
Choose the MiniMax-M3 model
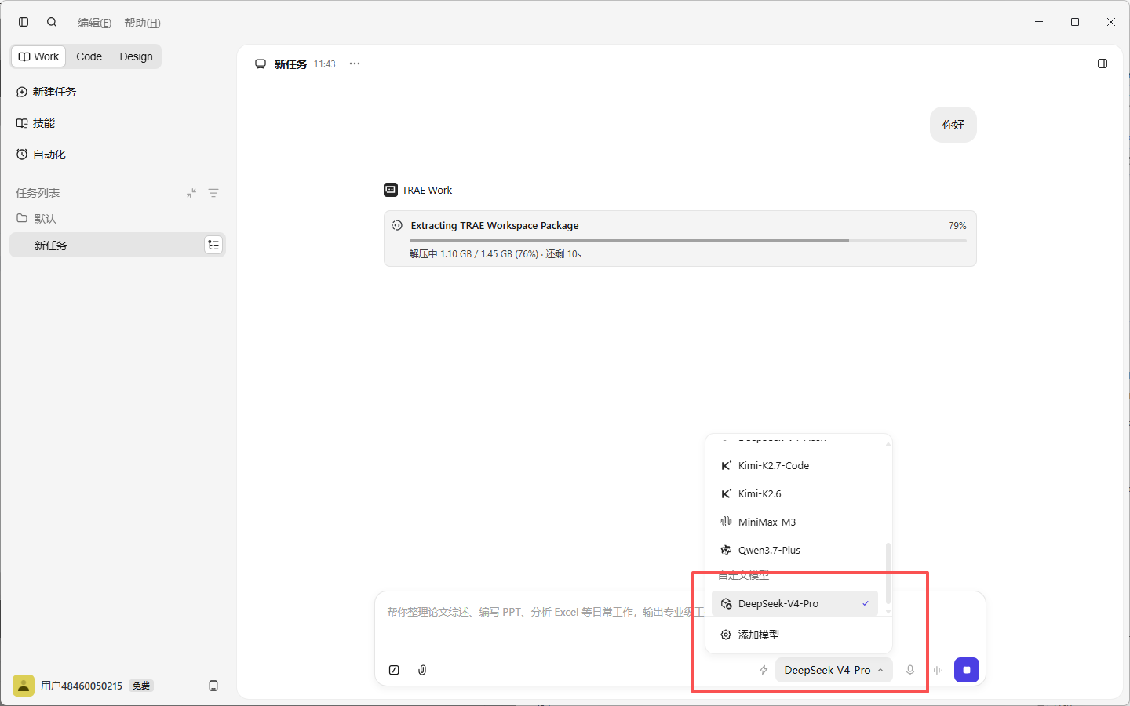[x=795, y=522]
